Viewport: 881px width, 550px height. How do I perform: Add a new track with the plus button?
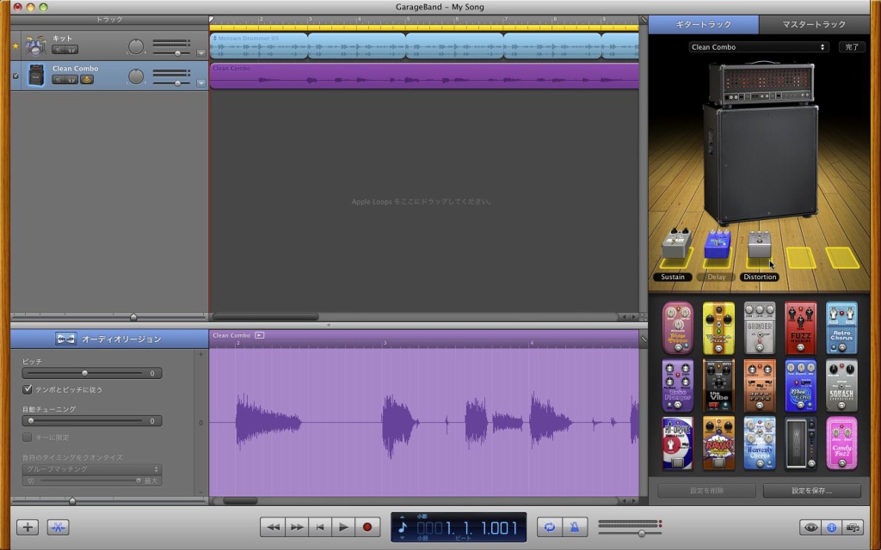coord(28,527)
